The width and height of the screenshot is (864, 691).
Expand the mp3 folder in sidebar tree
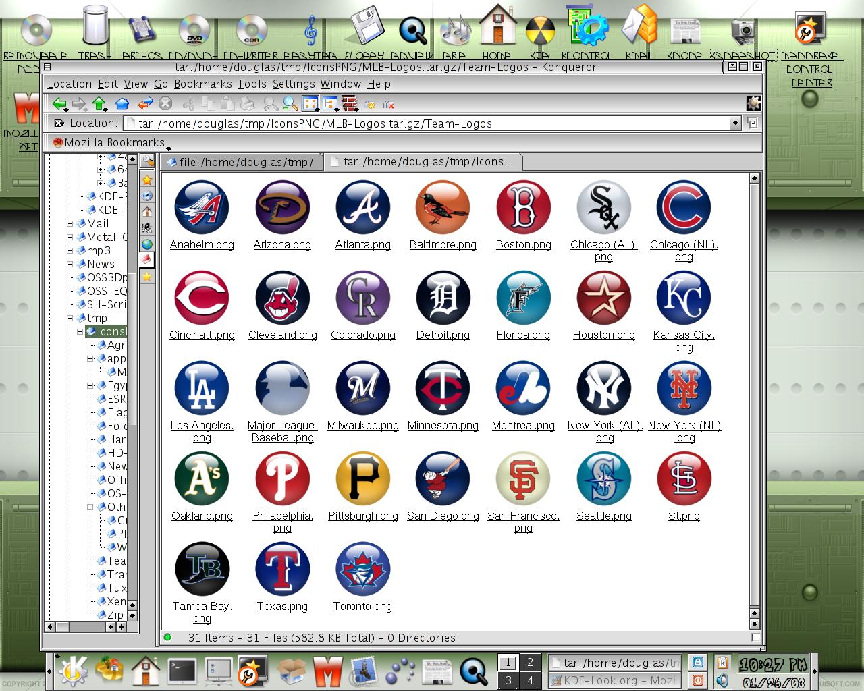[70, 250]
